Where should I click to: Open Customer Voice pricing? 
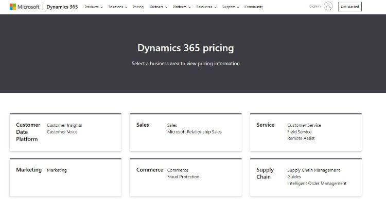point(62,132)
